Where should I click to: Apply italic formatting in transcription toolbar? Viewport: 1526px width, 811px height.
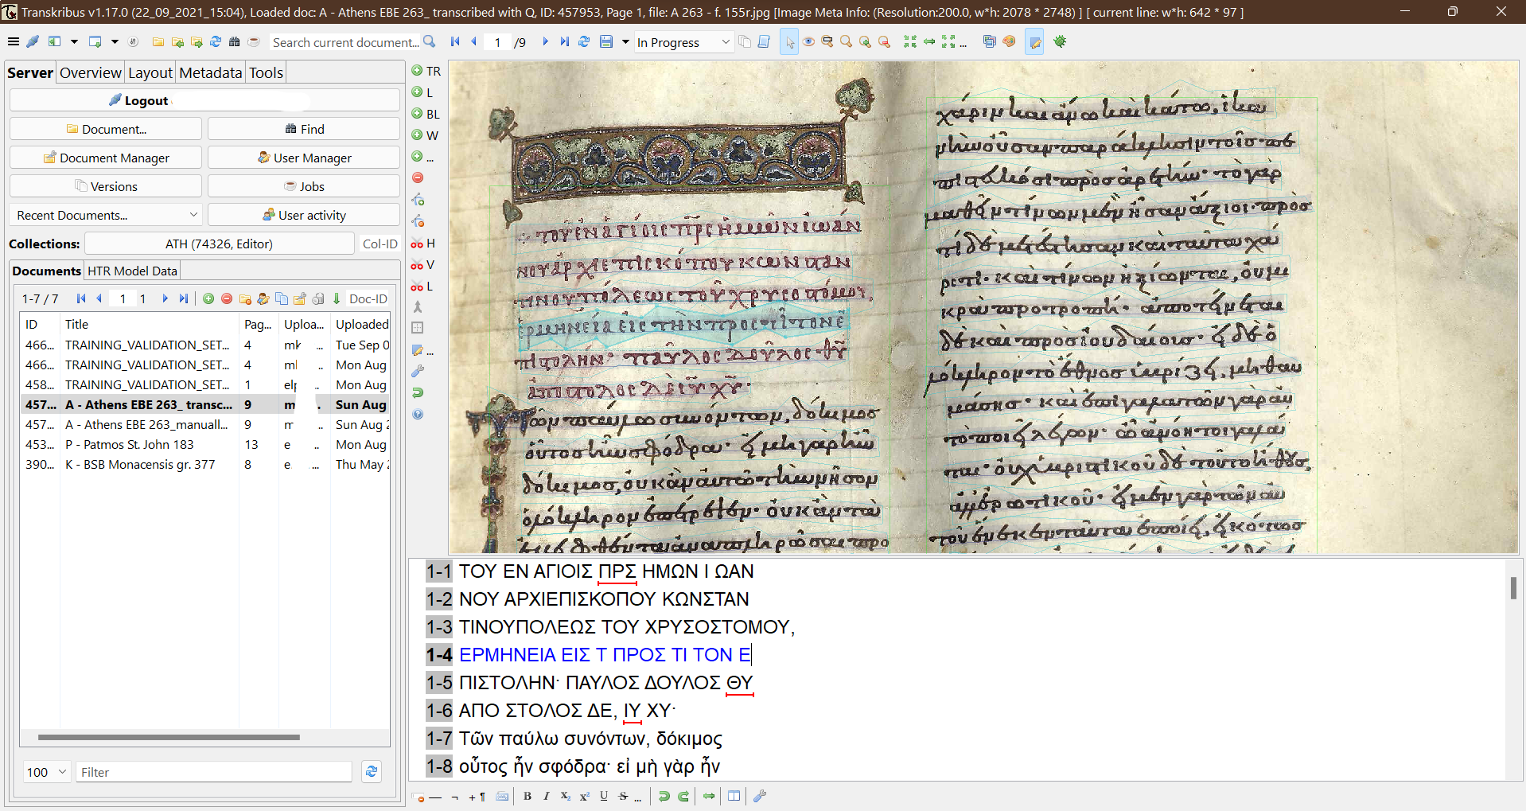pyautogui.click(x=547, y=796)
